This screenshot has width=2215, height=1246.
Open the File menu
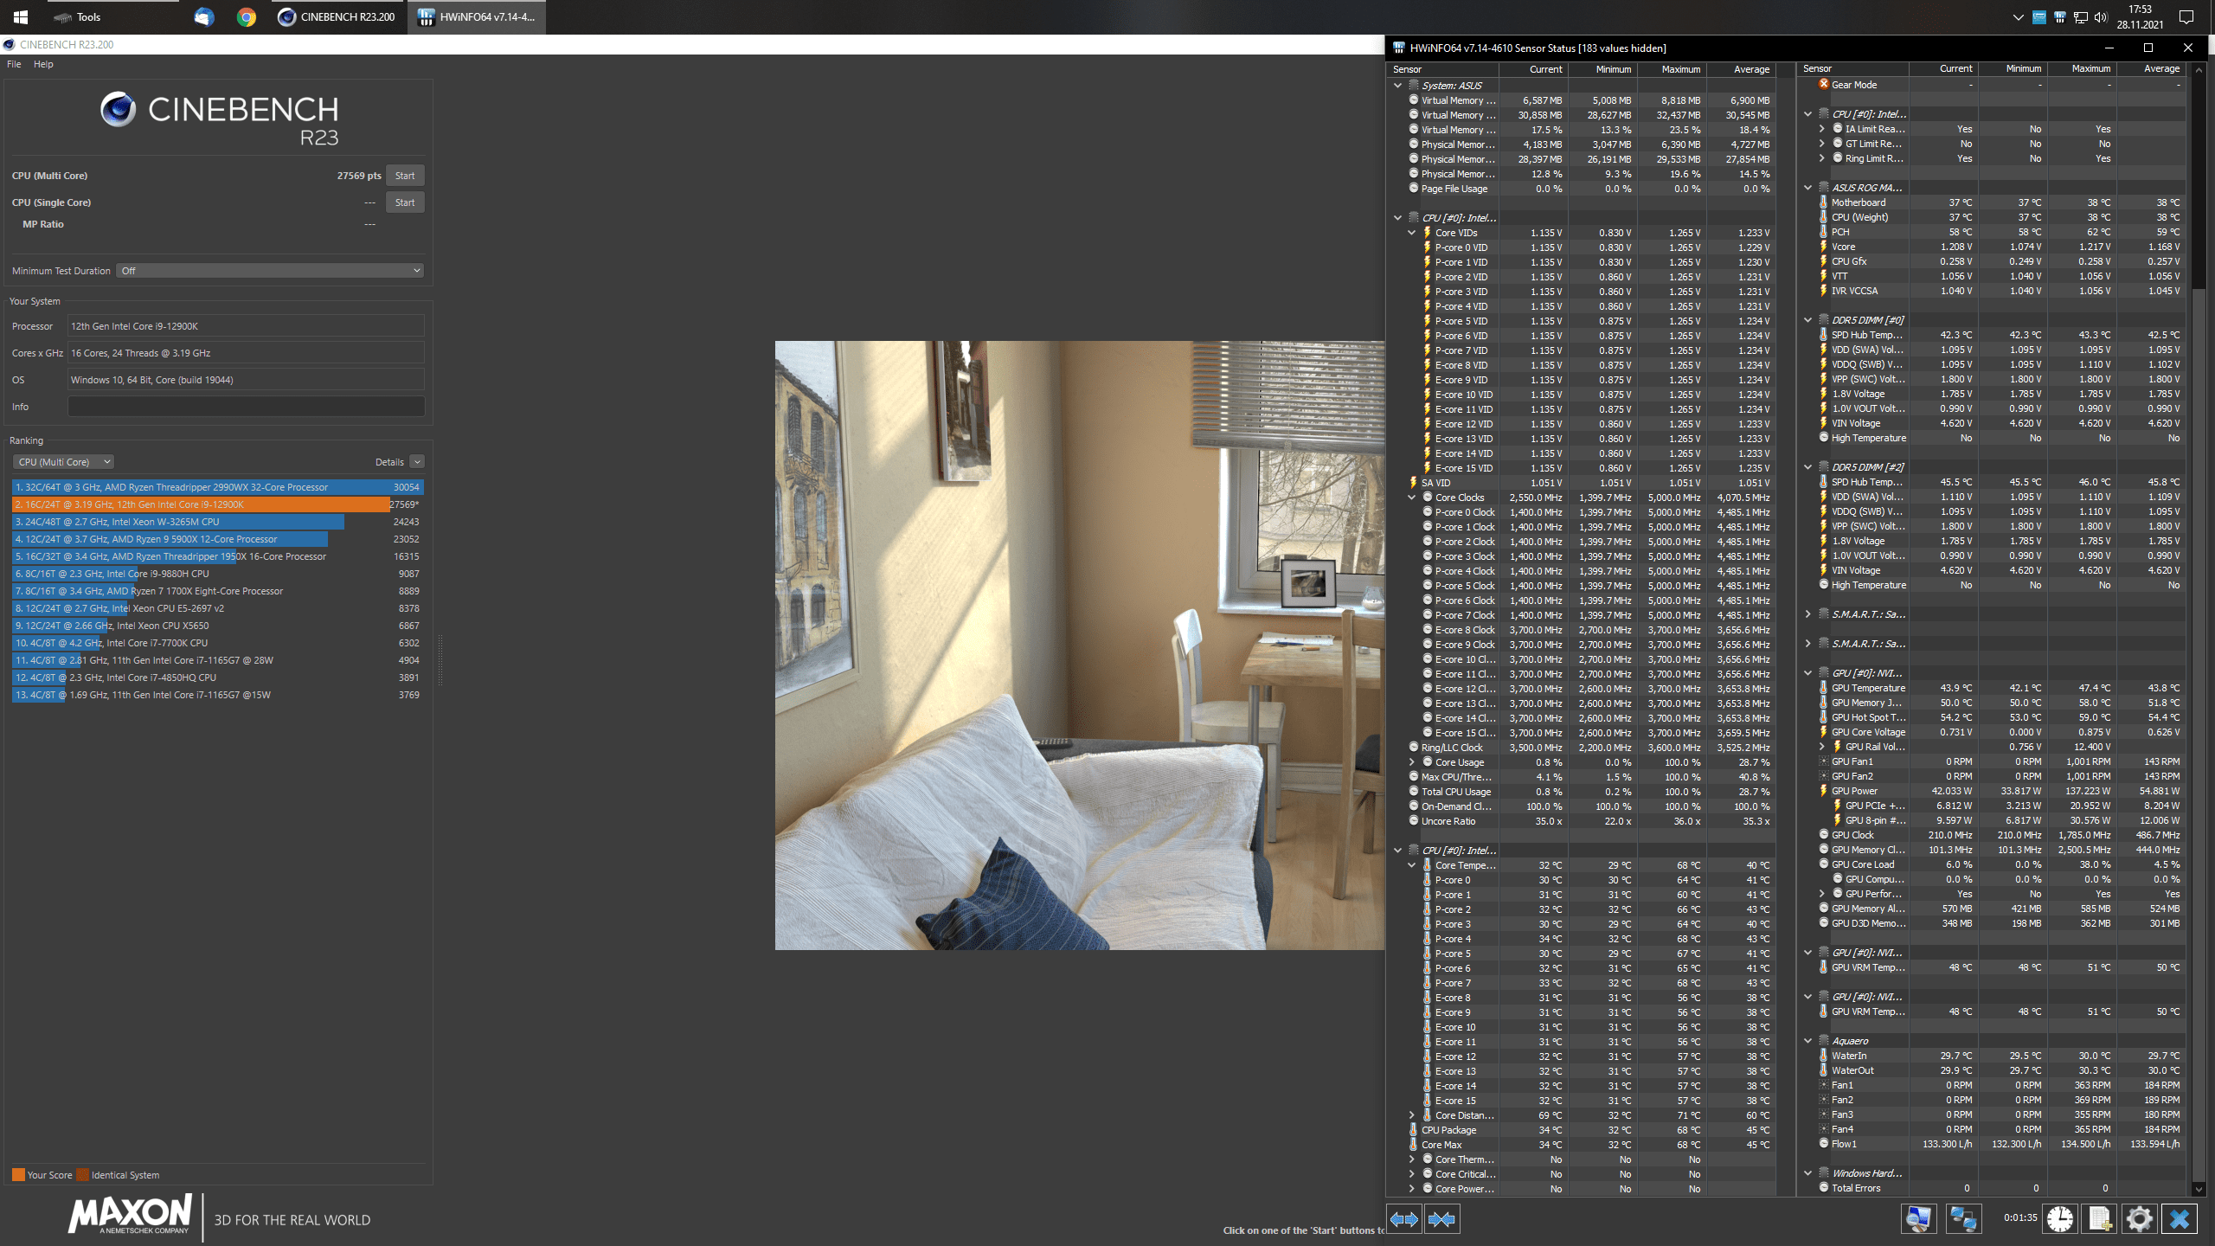(x=14, y=64)
